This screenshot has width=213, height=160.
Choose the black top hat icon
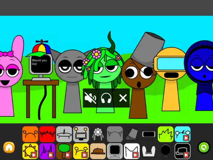[x=183, y=151]
